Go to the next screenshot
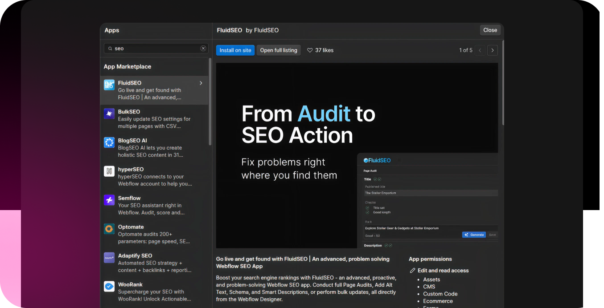604x308 pixels. (492, 50)
